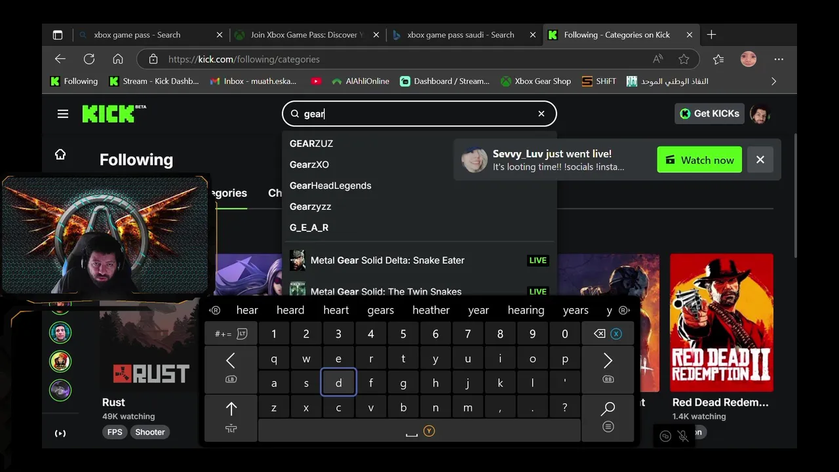Click the address bar URL

pyautogui.click(x=244, y=59)
